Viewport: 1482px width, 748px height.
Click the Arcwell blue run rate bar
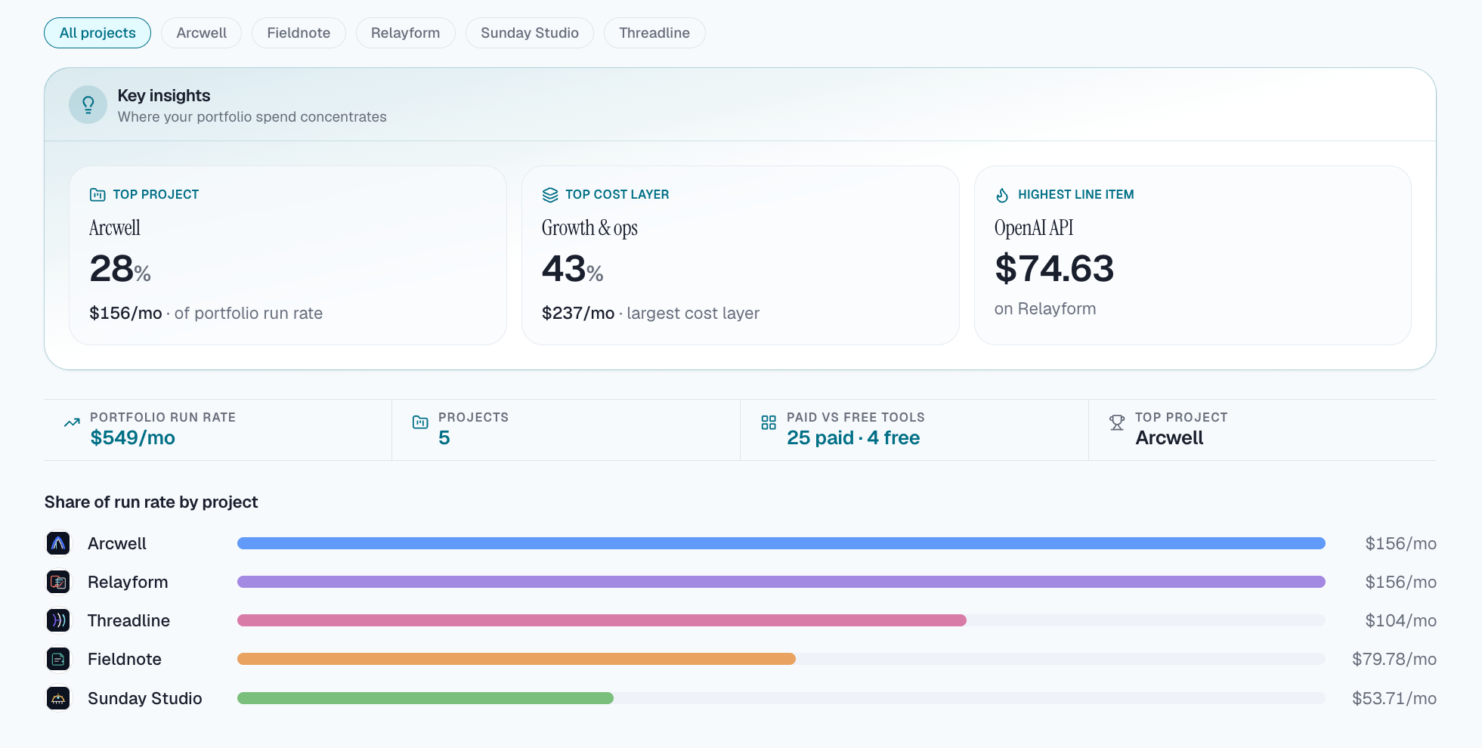pos(781,543)
